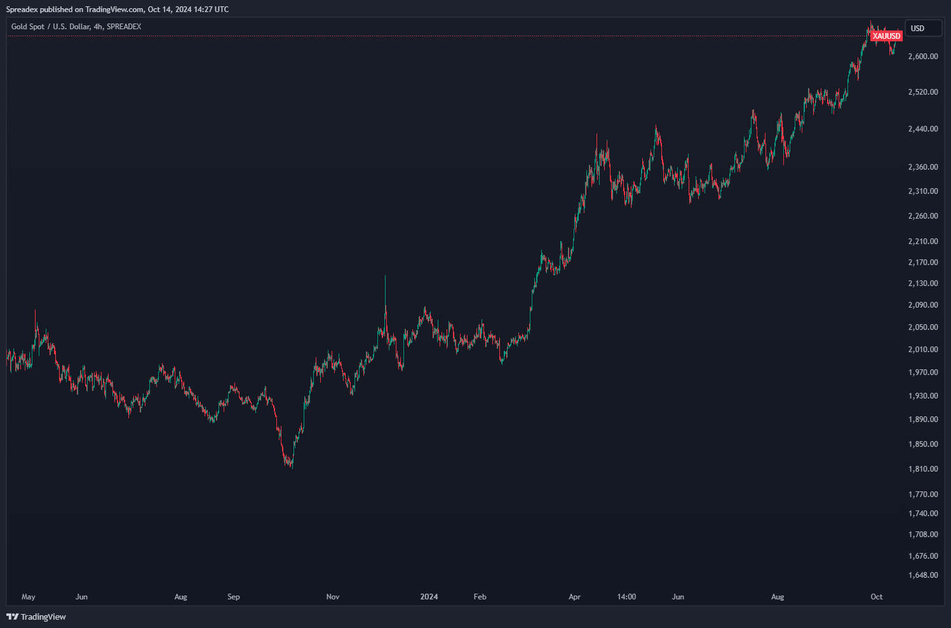Click the 1,708.00 price axis label
This screenshot has width=951, height=628.
click(x=923, y=535)
